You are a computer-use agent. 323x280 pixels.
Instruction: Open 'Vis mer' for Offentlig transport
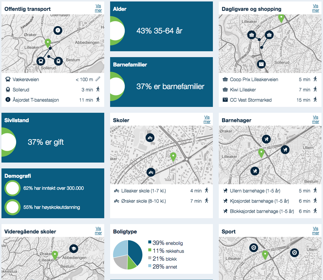pyautogui.click(x=99, y=8)
